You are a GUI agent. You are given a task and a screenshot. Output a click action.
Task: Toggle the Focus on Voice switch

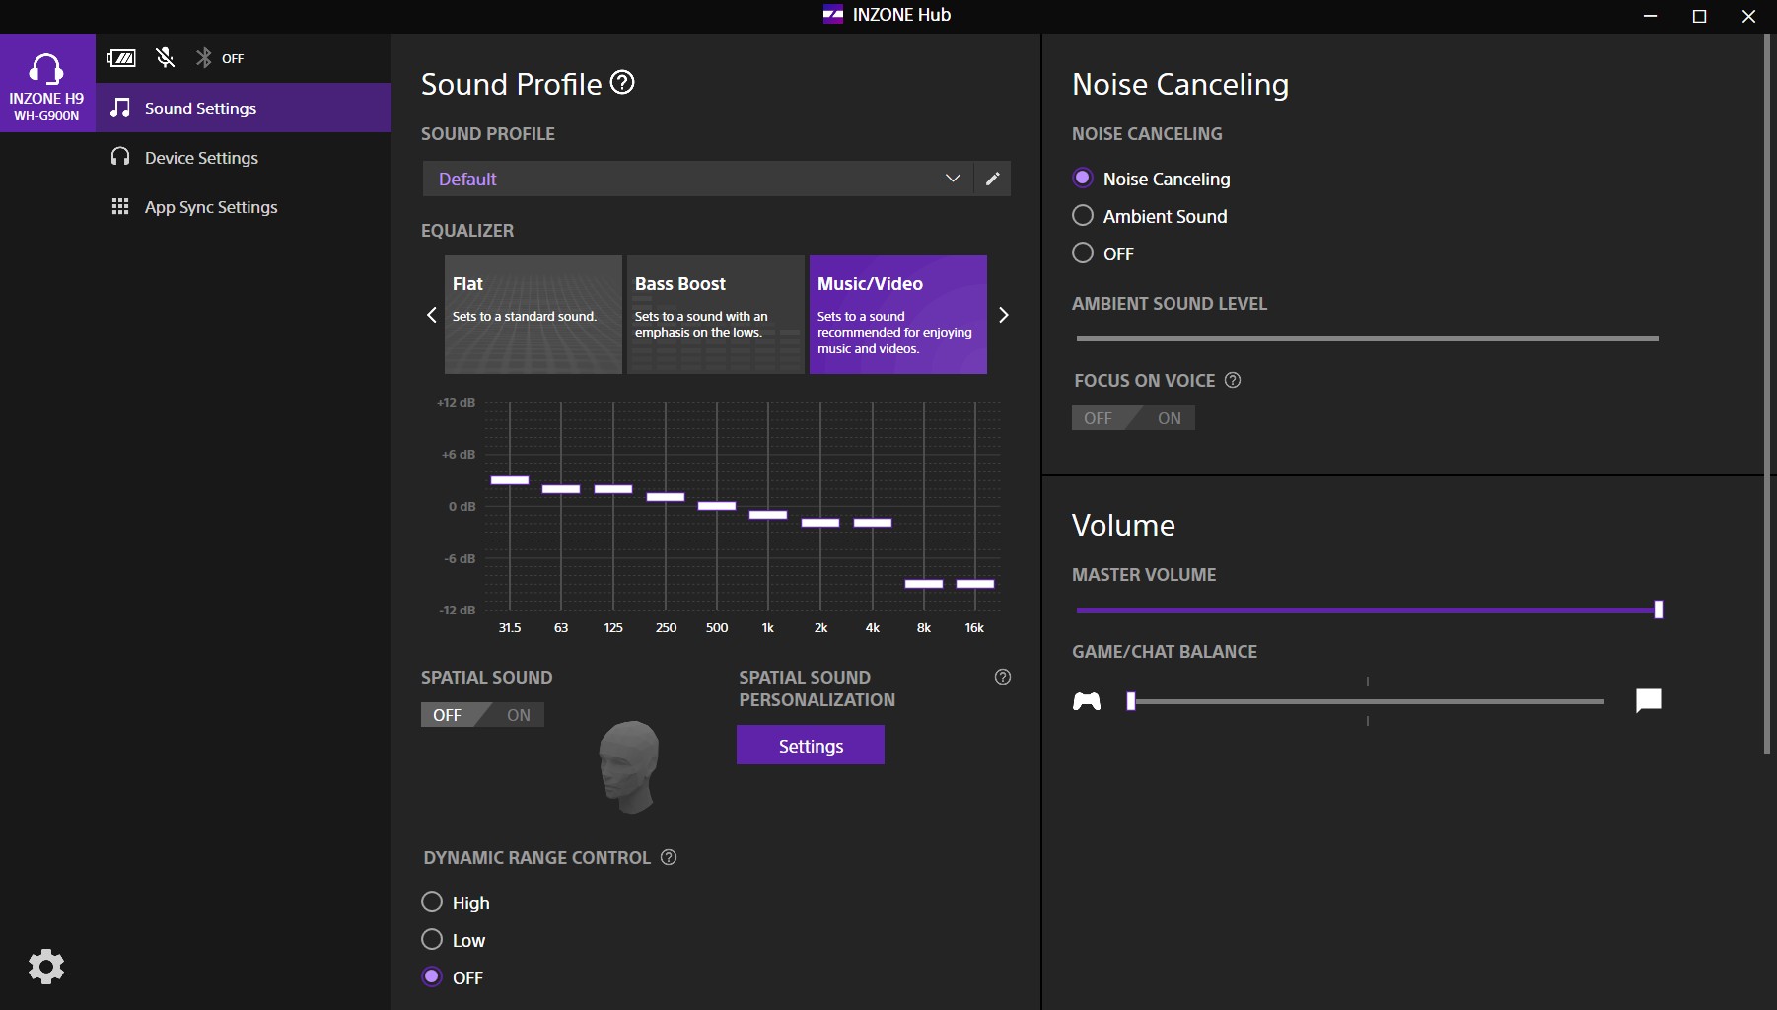(x=1133, y=418)
